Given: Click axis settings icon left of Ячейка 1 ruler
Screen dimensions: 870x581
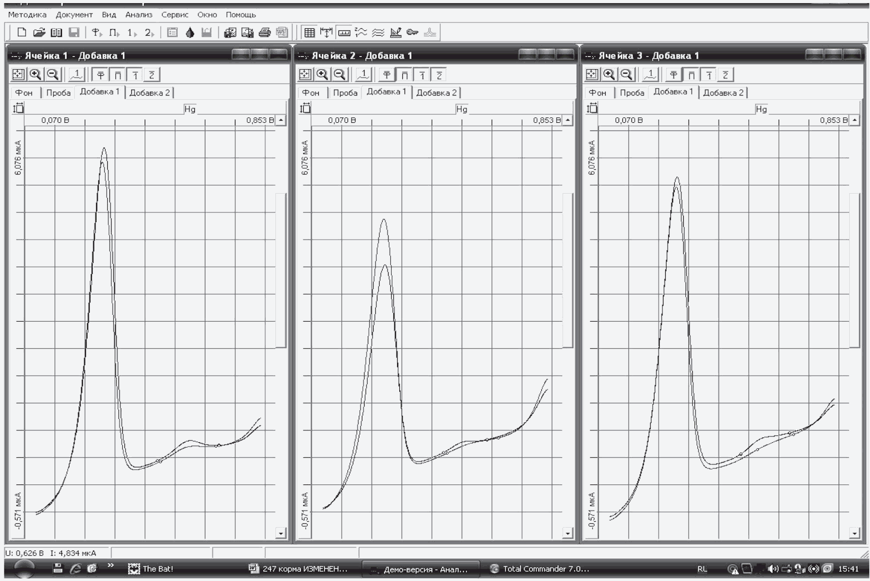Looking at the screenshot, I should point(18,108).
